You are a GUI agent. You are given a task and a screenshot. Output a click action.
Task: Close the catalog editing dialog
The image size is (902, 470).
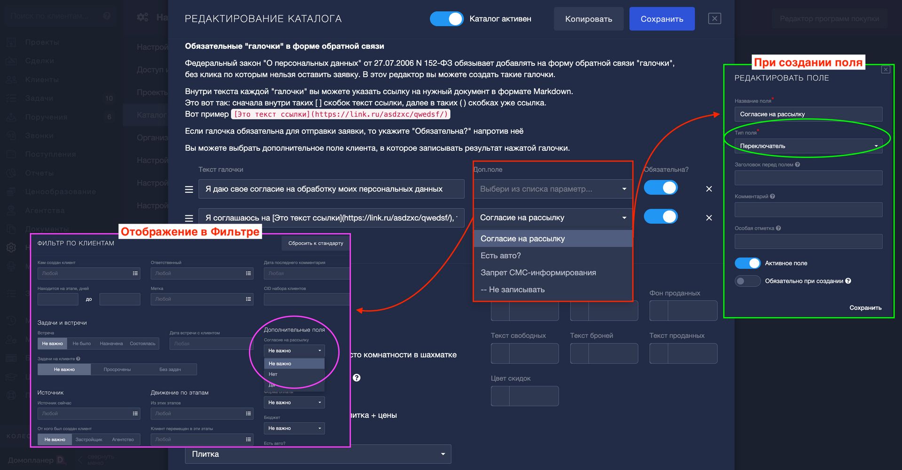tap(714, 18)
